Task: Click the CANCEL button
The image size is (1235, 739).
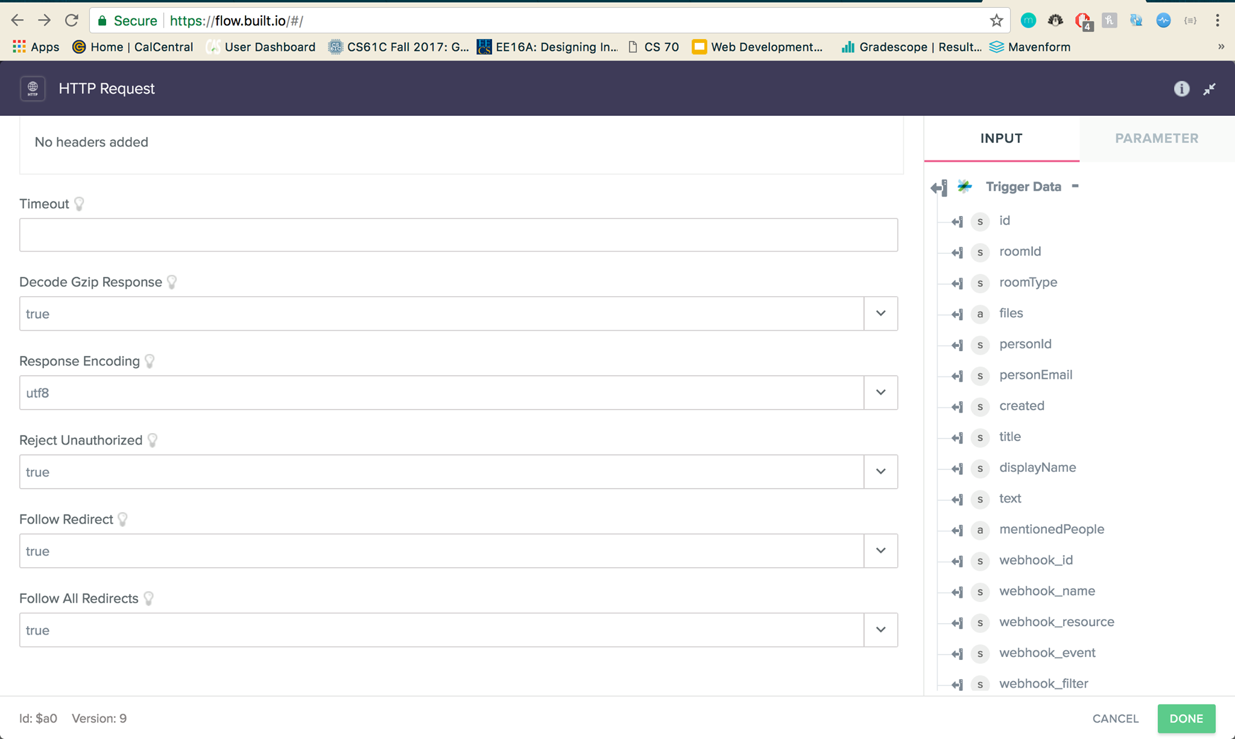Action: 1115,718
